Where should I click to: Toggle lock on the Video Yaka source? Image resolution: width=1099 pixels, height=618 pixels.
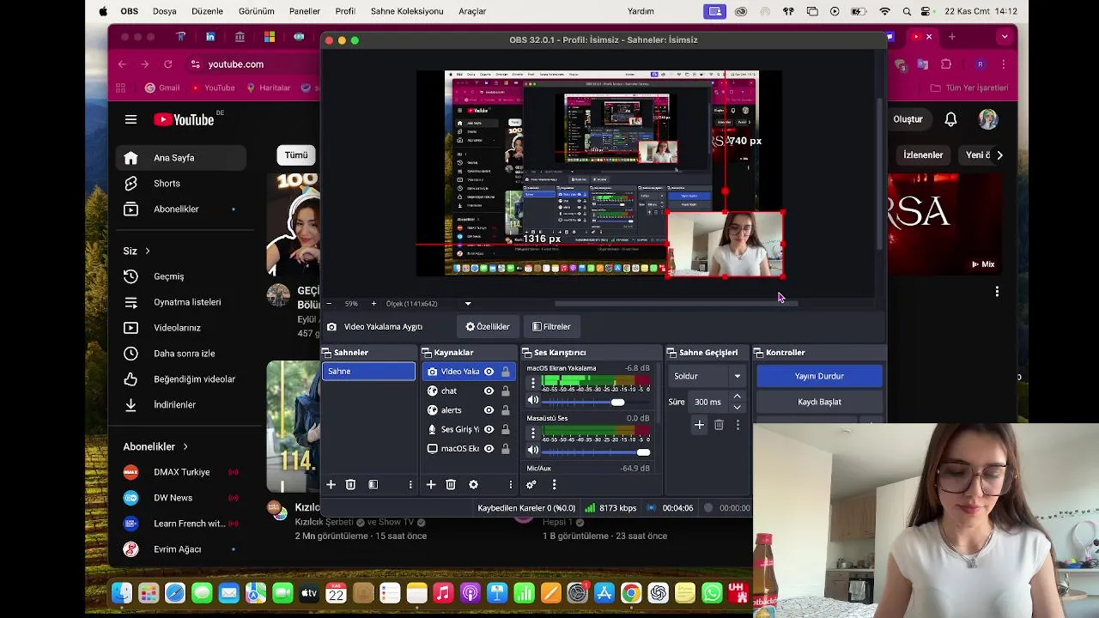(x=506, y=372)
